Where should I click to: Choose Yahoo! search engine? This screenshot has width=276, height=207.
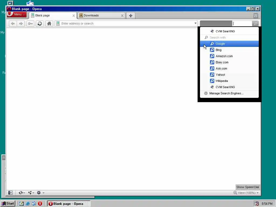click(229, 75)
